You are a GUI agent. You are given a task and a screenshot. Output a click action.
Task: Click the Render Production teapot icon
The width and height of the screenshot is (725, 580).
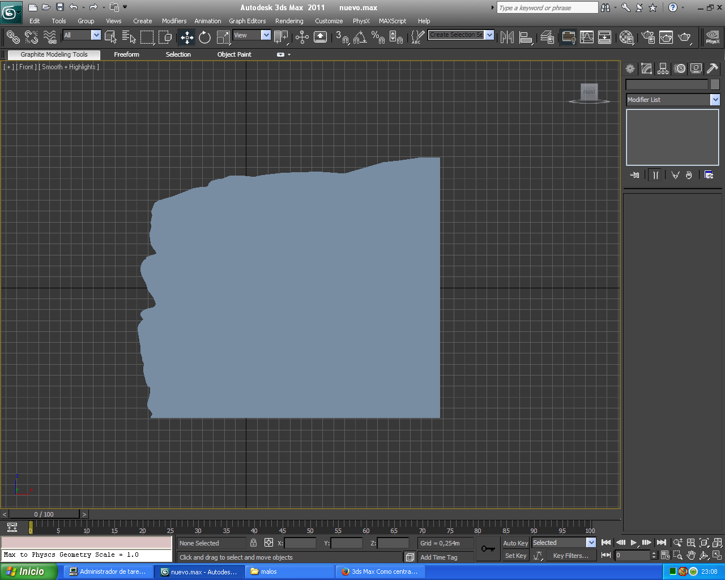coord(685,37)
